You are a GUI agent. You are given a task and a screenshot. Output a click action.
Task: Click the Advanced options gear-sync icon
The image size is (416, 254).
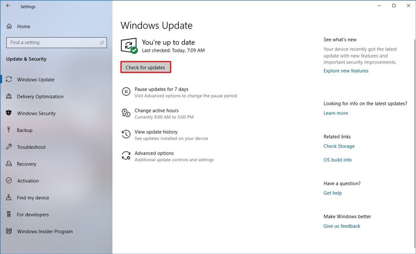coord(126,156)
